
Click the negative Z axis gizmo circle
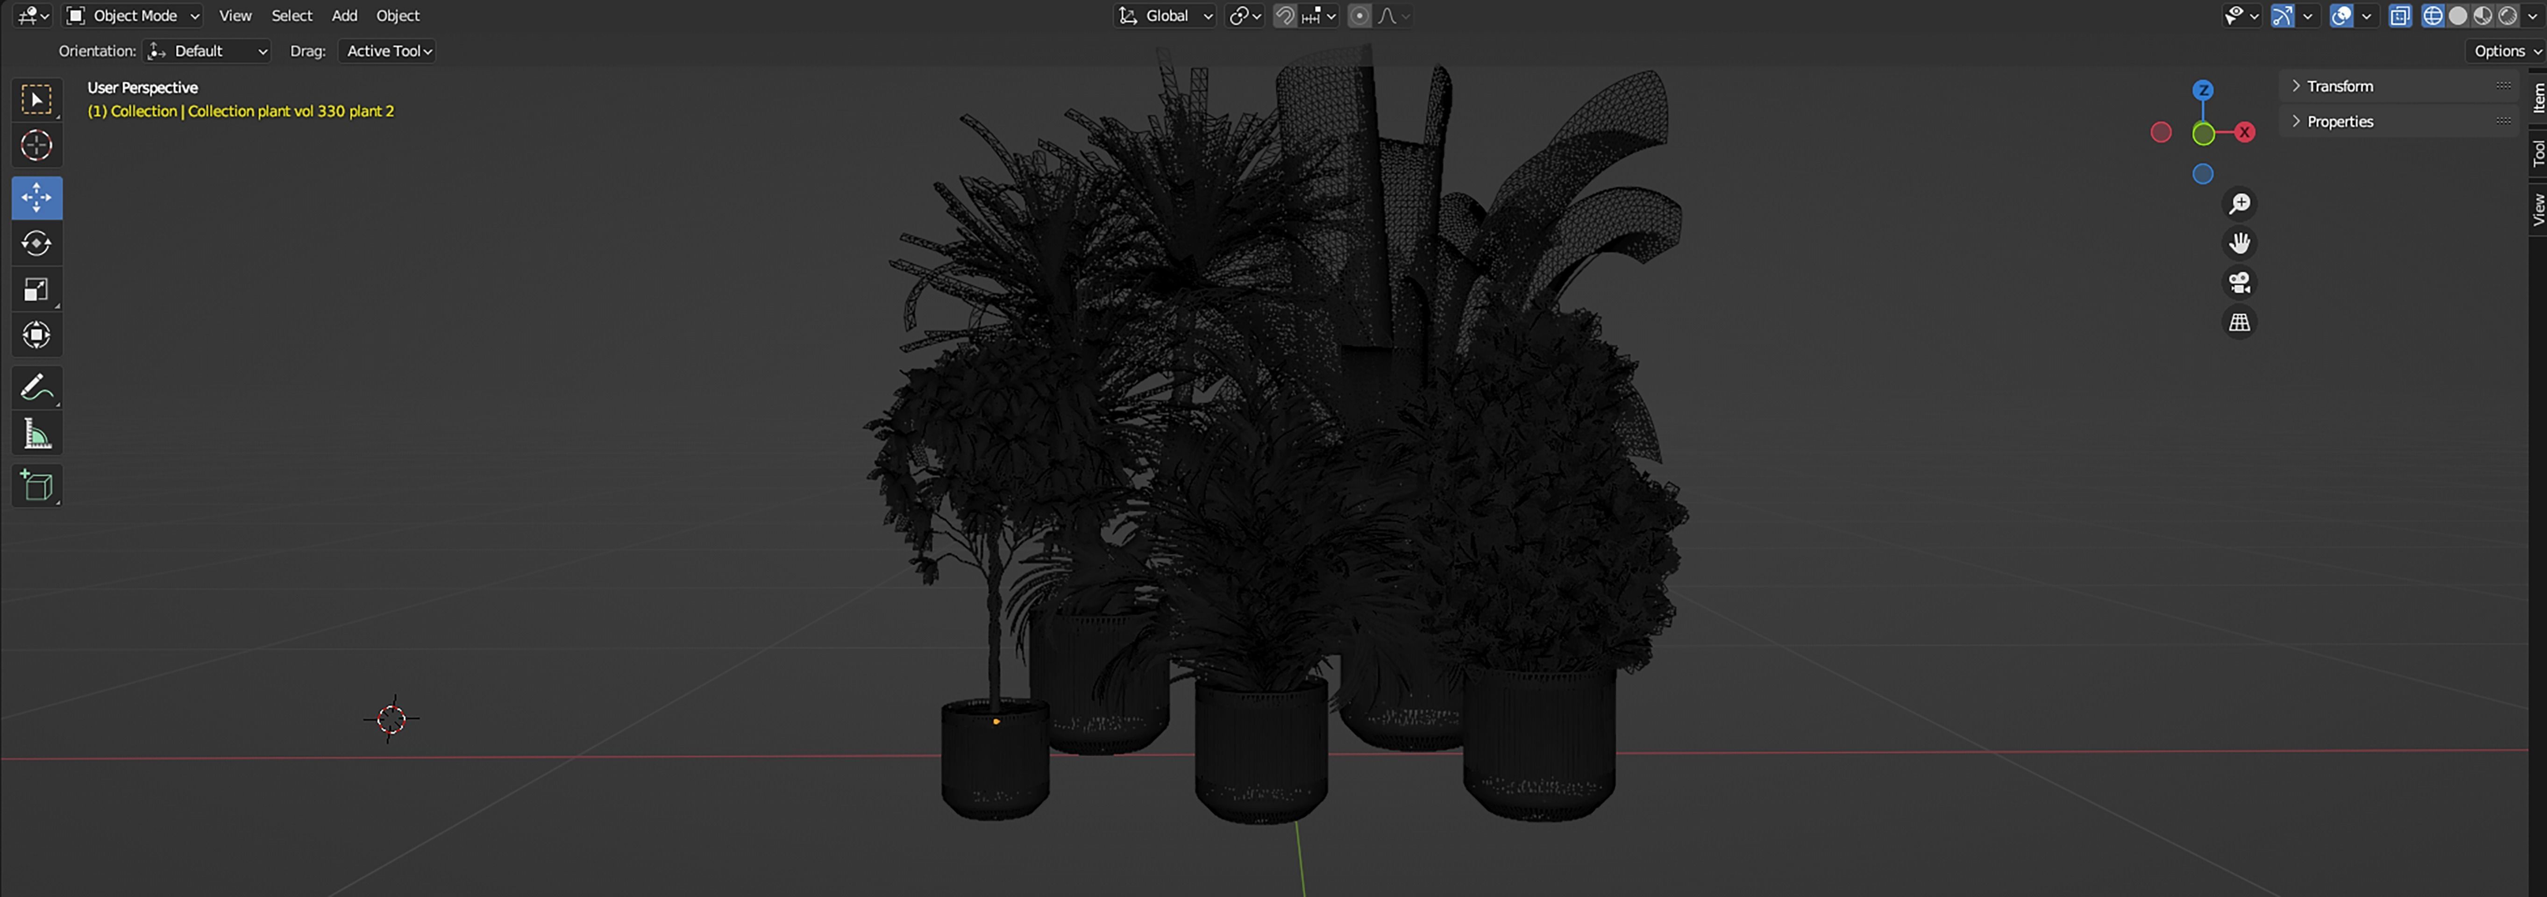(x=2203, y=174)
